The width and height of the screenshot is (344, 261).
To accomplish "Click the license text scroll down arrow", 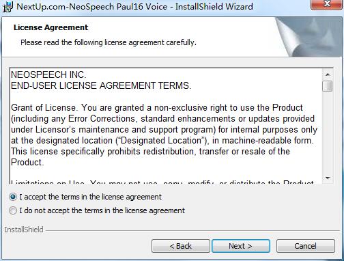I will (x=328, y=178).
